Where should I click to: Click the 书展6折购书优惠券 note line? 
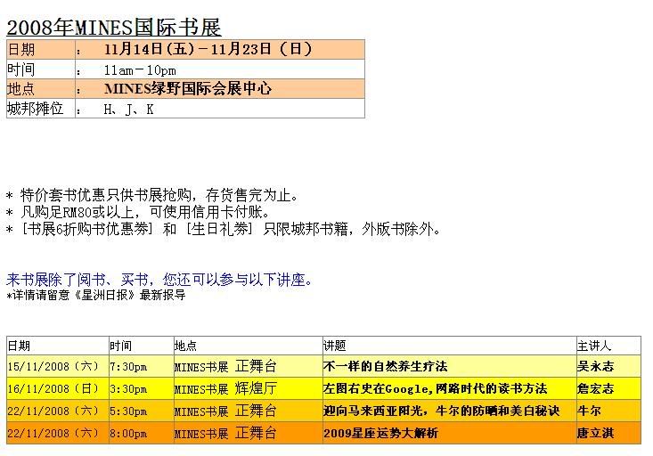click(224, 229)
